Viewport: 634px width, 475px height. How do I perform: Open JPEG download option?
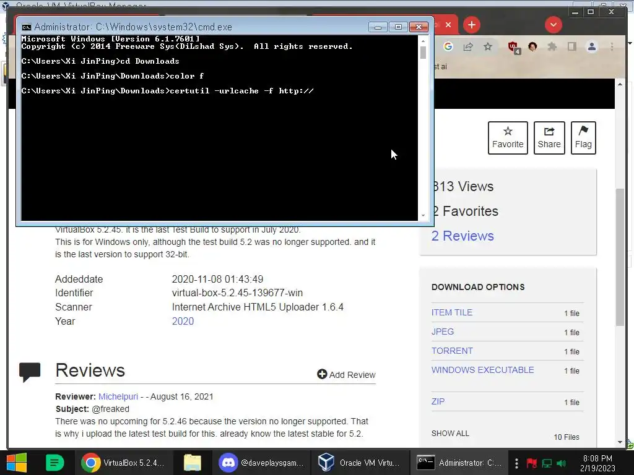coord(442,332)
